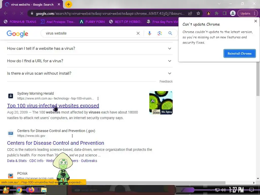Clear the virus website search query
This screenshot has width=260, height=195.
coord(138,33)
